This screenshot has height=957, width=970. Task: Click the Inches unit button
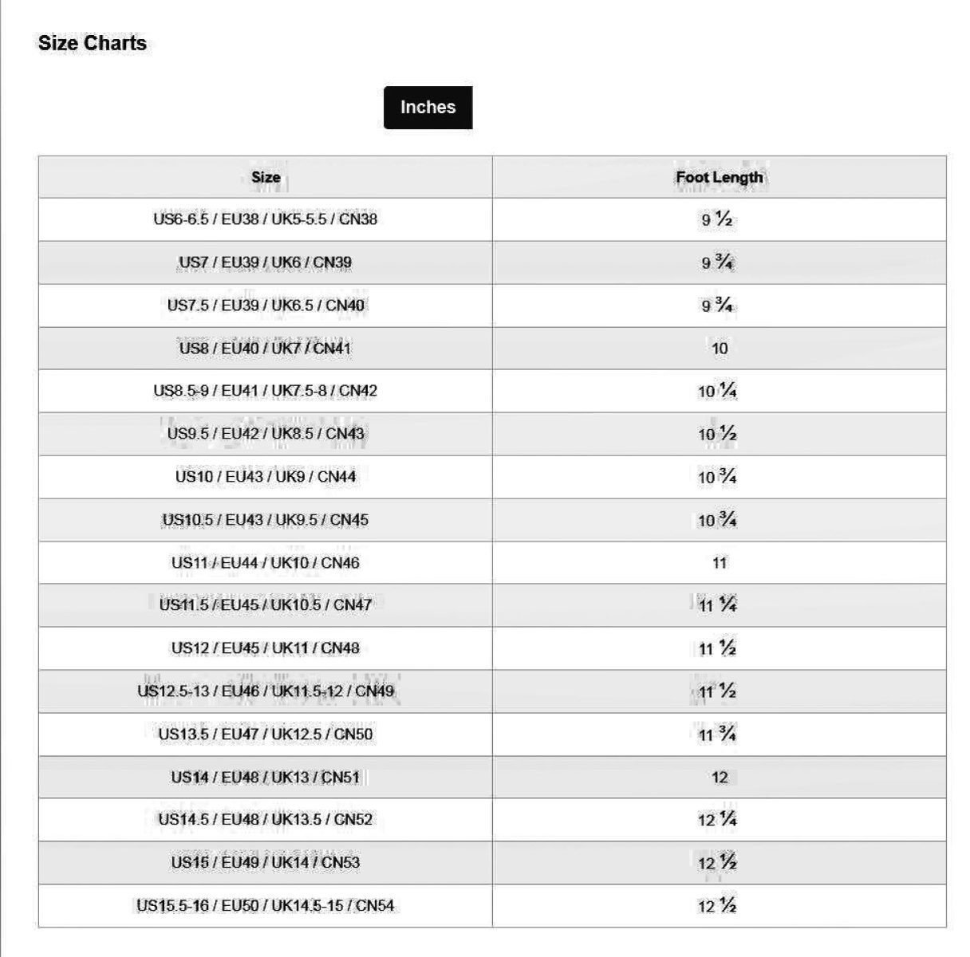tap(428, 108)
